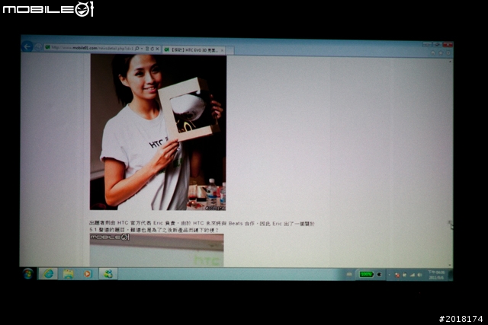Click the photo of woman holding box
Screen dimensions: 488x325
coord(158,132)
